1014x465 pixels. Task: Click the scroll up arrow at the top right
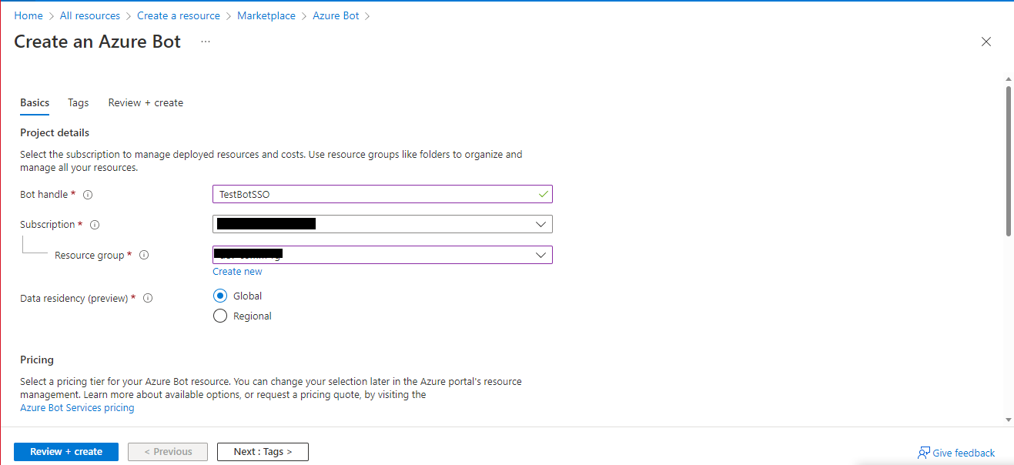(x=1009, y=79)
